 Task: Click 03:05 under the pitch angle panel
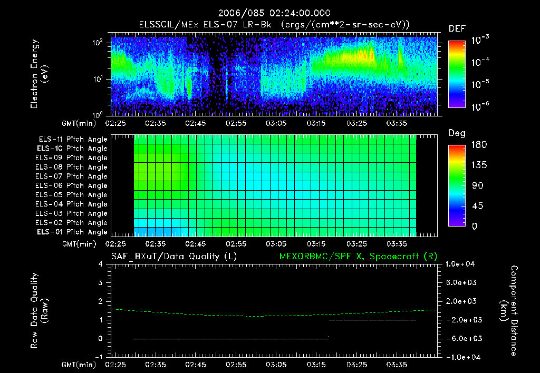276,244
